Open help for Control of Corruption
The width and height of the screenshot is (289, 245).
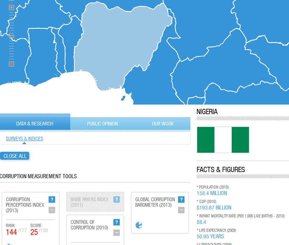(116, 222)
